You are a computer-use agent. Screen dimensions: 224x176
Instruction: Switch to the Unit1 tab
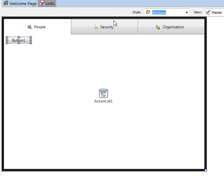coord(50,3)
